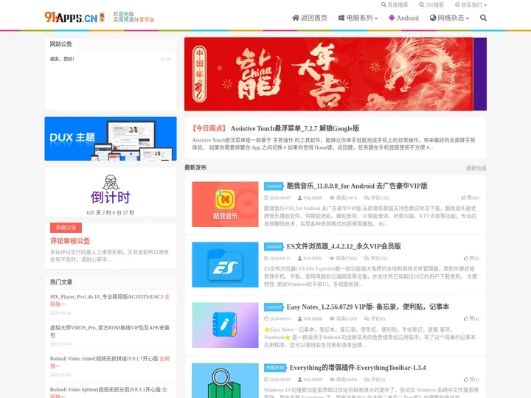Select the 网站公告 tab
The height and width of the screenshot is (398, 531).
(61, 44)
